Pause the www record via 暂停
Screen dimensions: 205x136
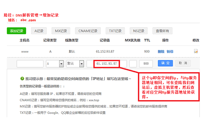click(170, 51)
